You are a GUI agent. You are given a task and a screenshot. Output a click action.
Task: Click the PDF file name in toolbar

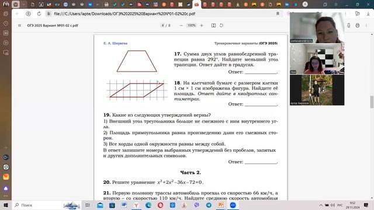(53, 26)
